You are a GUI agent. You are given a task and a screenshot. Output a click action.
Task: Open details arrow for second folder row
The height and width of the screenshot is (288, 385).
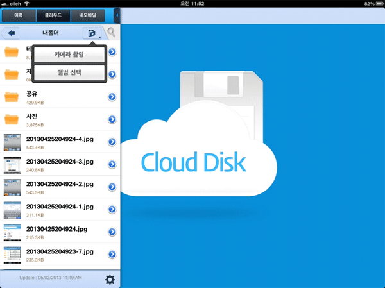point(112,74)
